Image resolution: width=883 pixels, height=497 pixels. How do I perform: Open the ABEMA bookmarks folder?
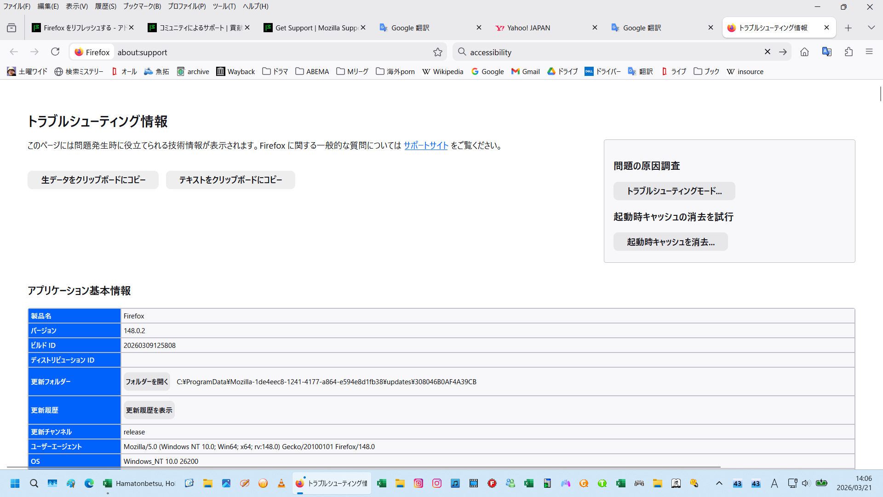coord(312,71)
